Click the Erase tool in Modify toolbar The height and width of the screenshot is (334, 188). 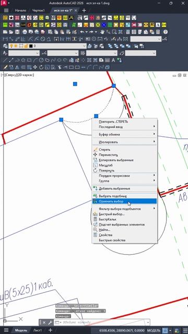point(6,67)
